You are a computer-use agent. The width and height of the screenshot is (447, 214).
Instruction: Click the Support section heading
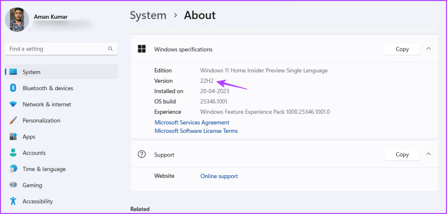click(x=164, y=155)
